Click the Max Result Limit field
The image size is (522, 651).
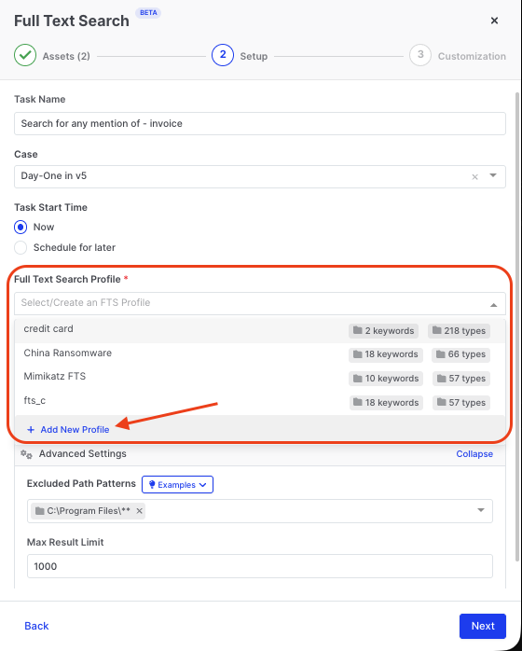tap(260, 566)
